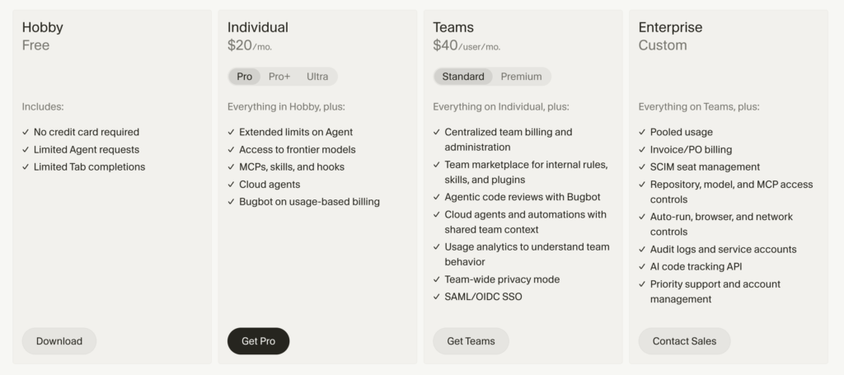Screen dimensions: 844x375
Task: Click checkmark beside AI code tracking API
Action: tap(642, 266)
